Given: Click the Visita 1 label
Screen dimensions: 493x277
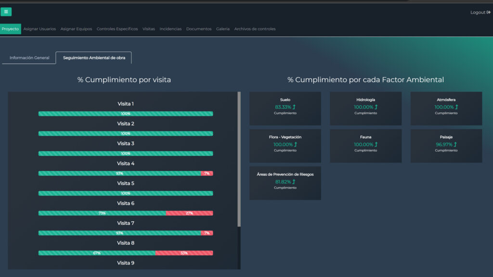Looking at the screenshot, I should 126,104.
